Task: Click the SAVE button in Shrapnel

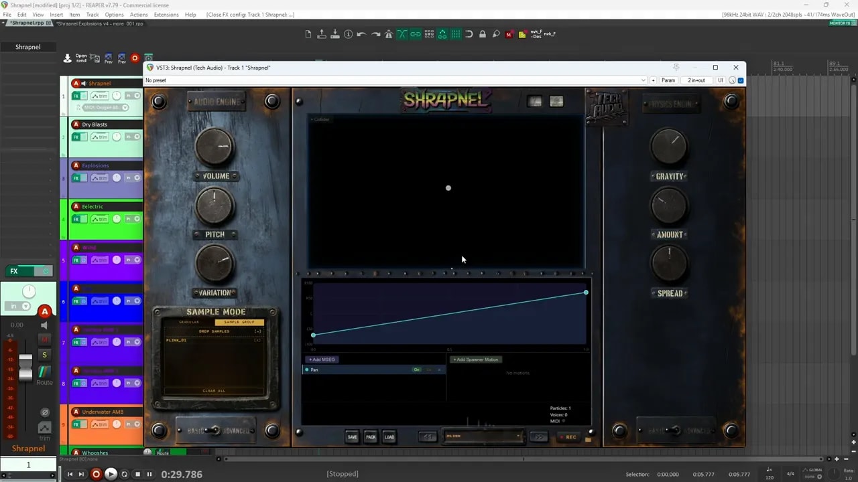Action: (352, 437)
